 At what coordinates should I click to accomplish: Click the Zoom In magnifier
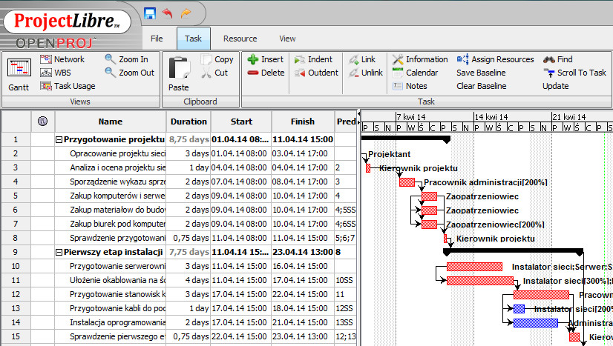[x=111, y=59]
